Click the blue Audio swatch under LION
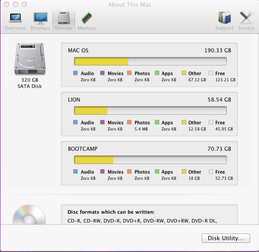This screenshot has height=252, width=259. [x=75, y=122]
